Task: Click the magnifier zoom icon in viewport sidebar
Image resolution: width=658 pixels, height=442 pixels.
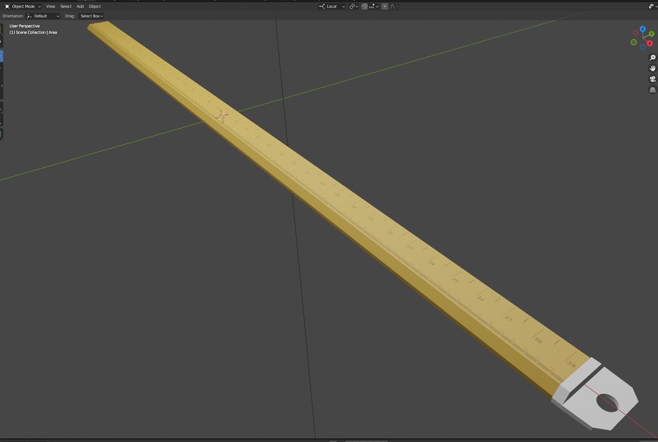Action: tap(652, 58)
